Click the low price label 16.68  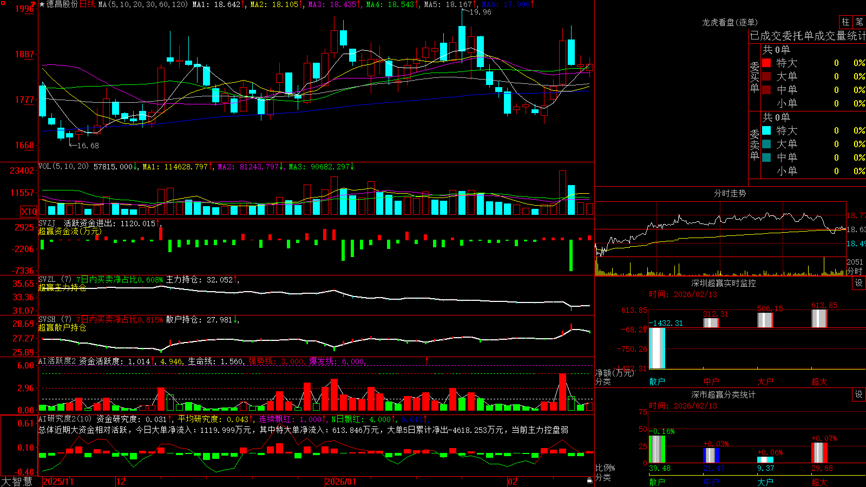coord(88,146)
